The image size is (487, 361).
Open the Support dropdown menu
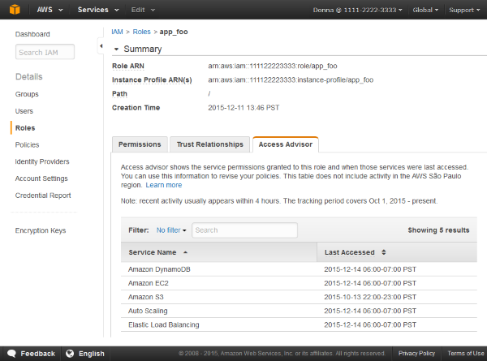[x=464, y=10]
